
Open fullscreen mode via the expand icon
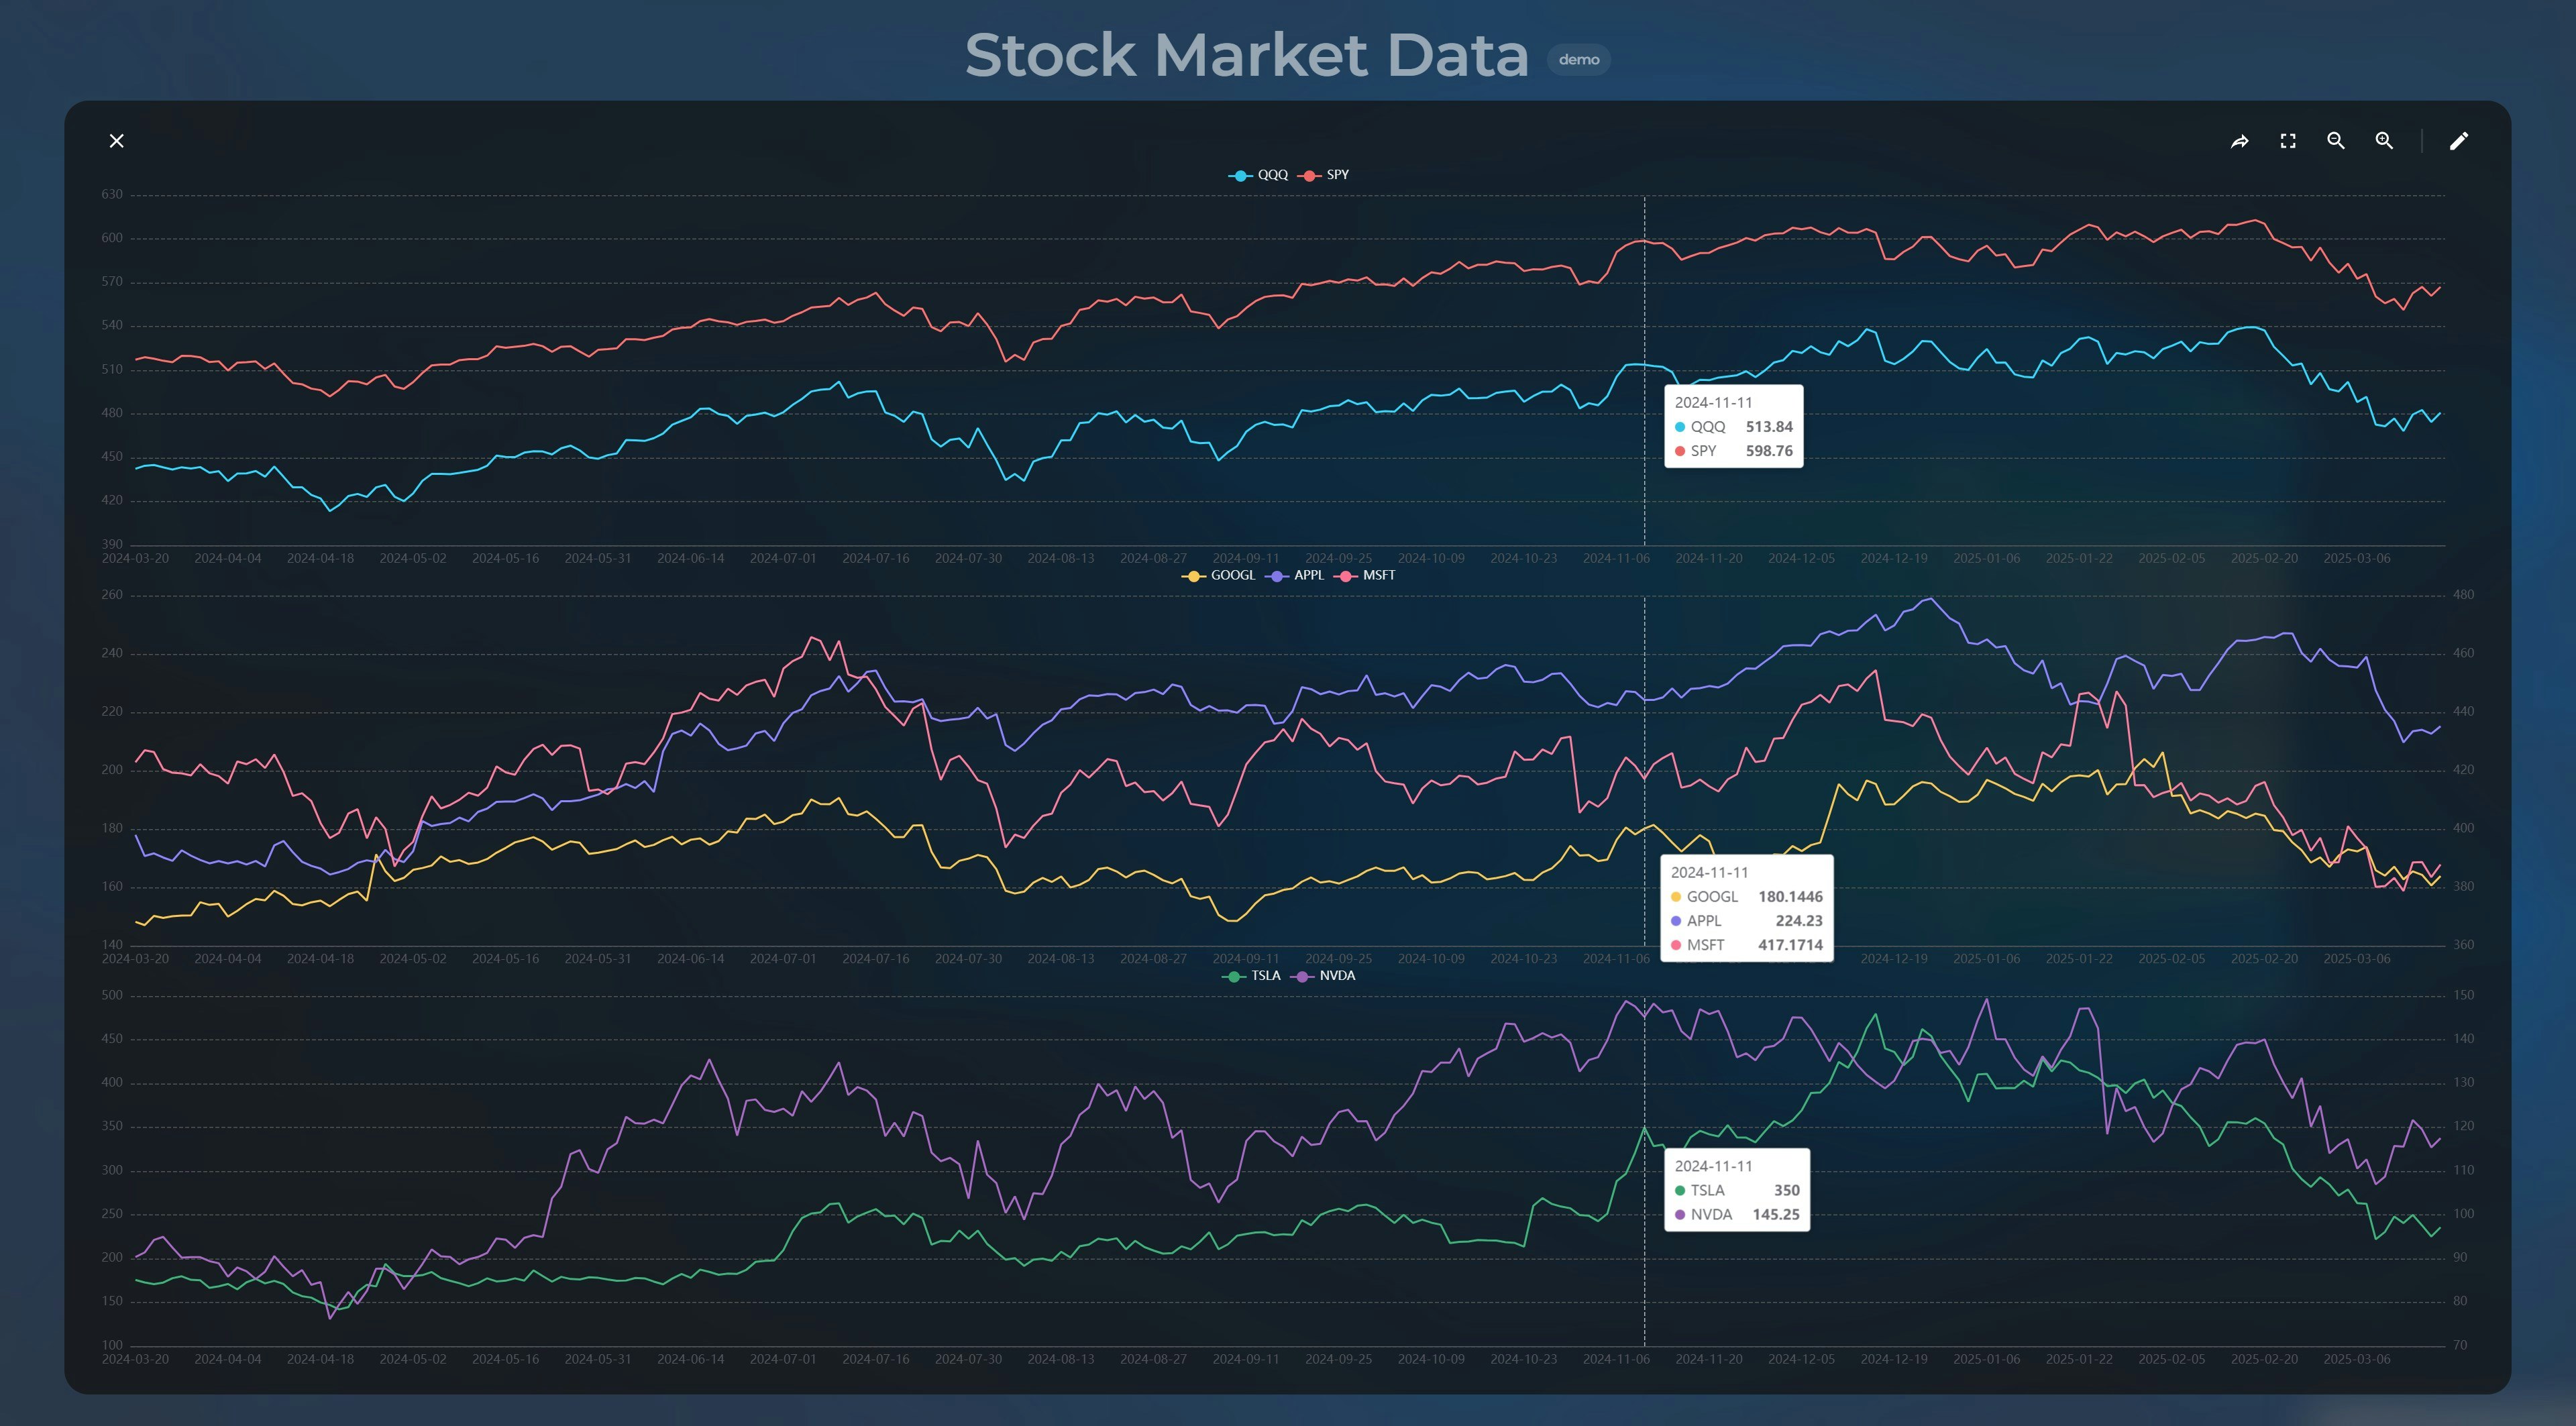pyautogui.click(x=2288, y=140)
